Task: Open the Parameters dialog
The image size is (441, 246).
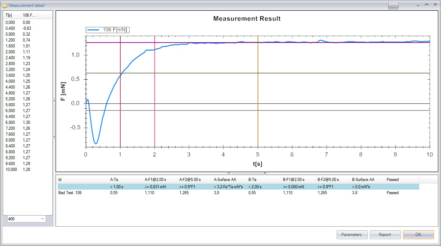Action: point(351,235)
